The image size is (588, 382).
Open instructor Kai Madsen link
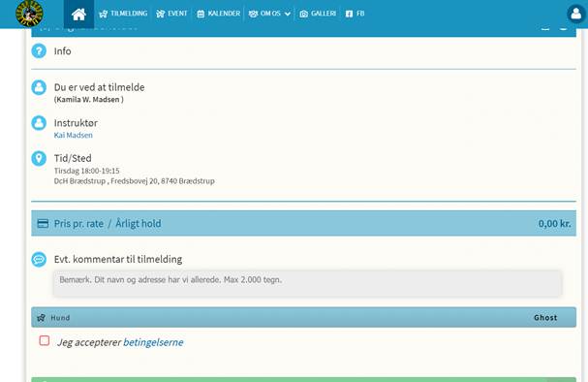(x=73, y=135)
